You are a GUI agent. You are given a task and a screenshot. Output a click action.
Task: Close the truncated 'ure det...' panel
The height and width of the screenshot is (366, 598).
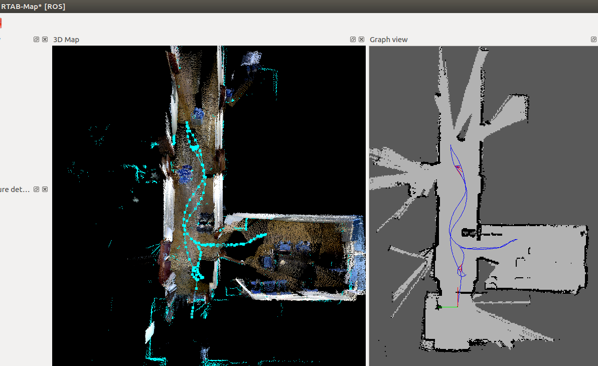coord(45,189)
